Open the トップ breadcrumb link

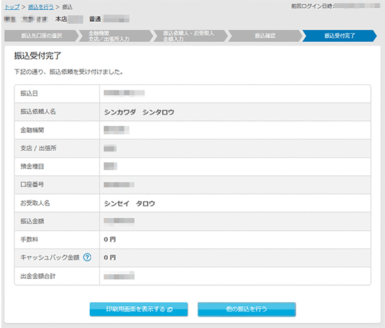(12, 6)
